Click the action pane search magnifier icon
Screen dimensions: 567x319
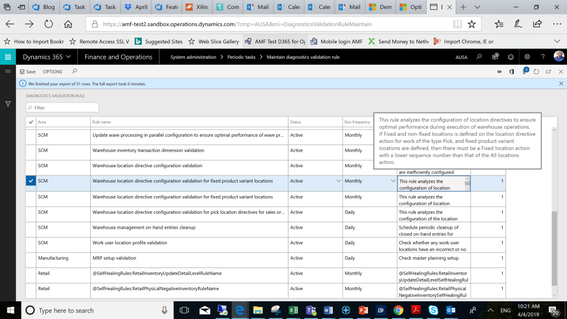click(74, 71)
